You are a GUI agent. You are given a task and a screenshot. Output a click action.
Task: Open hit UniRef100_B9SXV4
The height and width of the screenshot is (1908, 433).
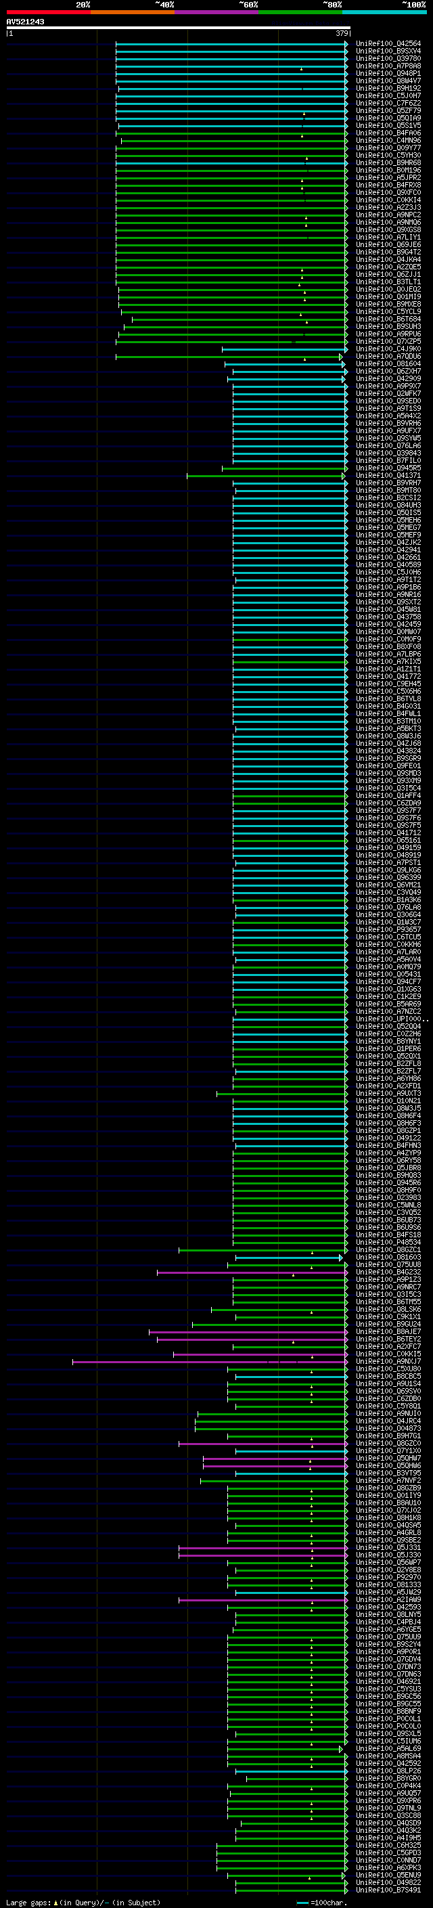[x=388, y=51]
